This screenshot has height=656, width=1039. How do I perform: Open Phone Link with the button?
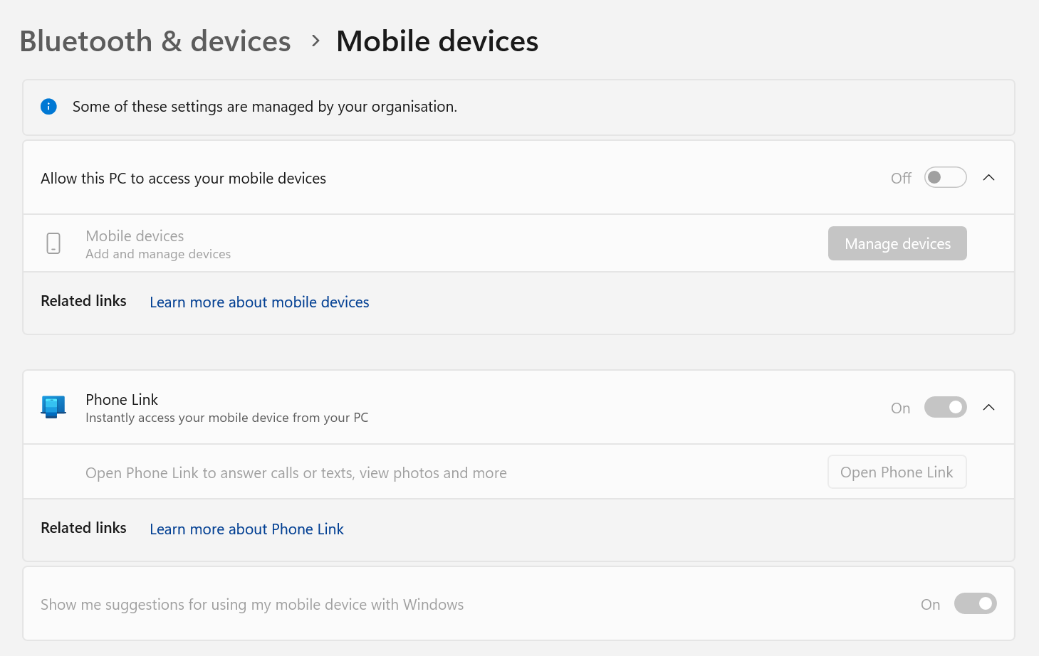pos(897,472)
